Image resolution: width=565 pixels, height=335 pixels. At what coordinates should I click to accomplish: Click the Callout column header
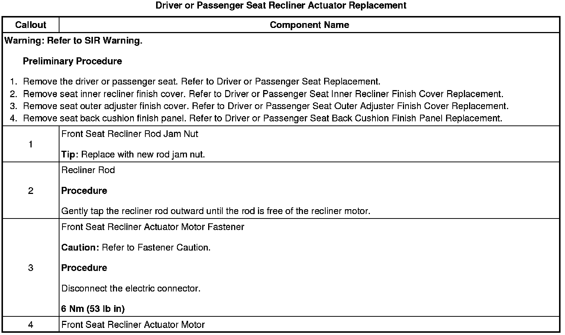click(x=30, y=25)
